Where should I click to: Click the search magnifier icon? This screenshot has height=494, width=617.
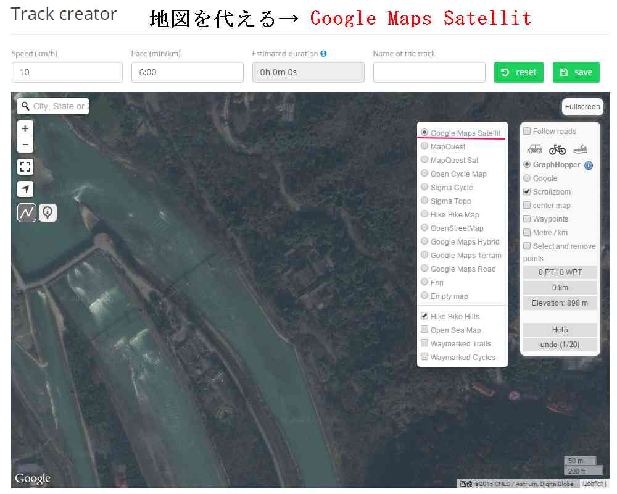pyautogui.click(x=25, y=106)
